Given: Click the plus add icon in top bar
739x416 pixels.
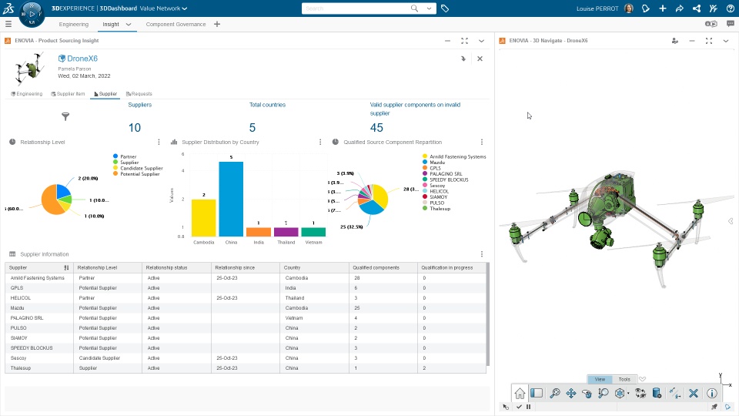Looking at the screenshot, I should 663,8.
